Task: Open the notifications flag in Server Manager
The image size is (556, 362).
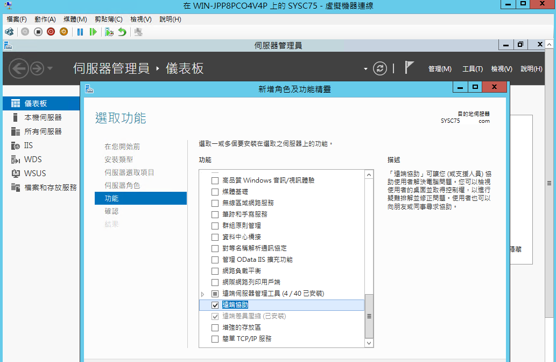Action: coord(409,67)
